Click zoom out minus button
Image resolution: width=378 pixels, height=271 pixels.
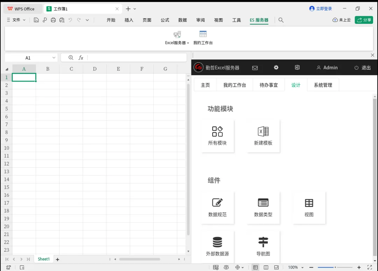click(311, 267)
